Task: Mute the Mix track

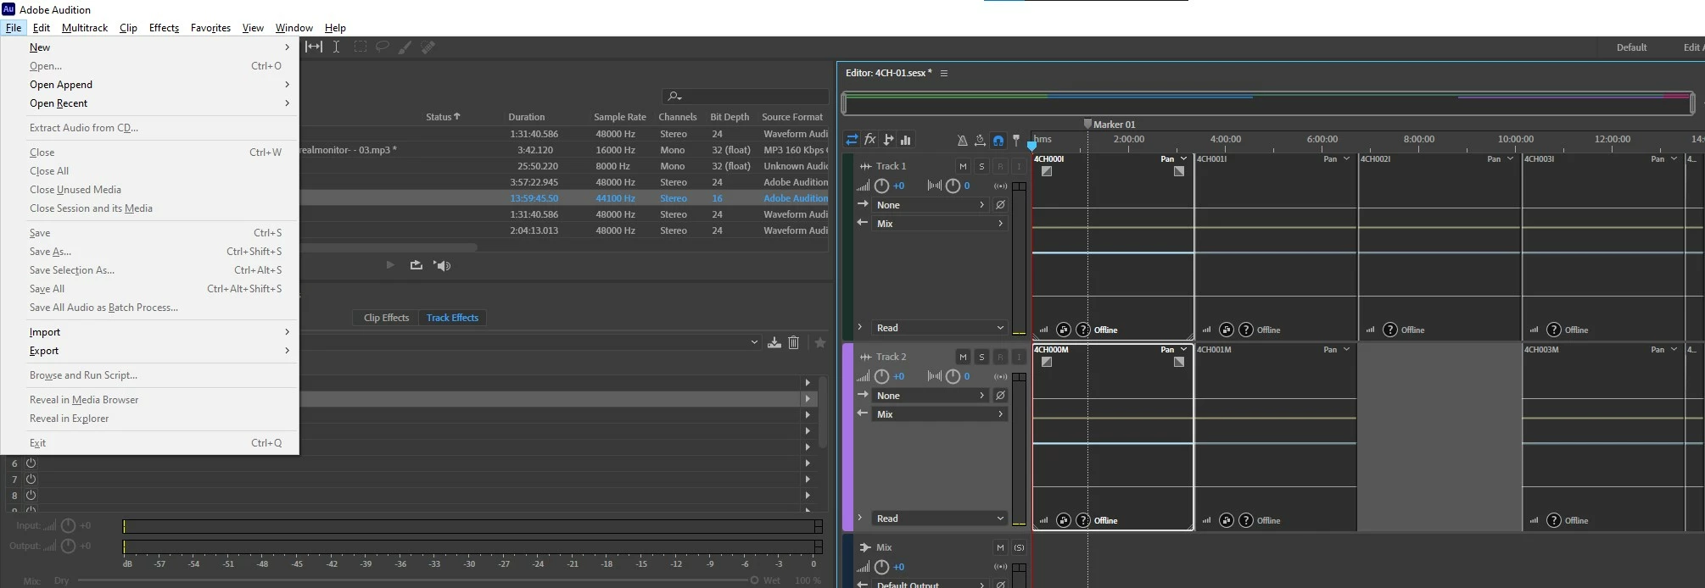Action: tap(1000, 547)
